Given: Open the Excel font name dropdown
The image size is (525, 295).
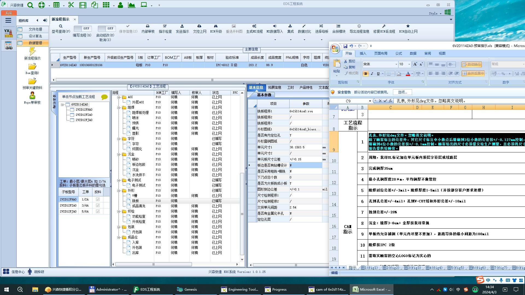Looking at the screenshot, I should click(x=396, y=64).
